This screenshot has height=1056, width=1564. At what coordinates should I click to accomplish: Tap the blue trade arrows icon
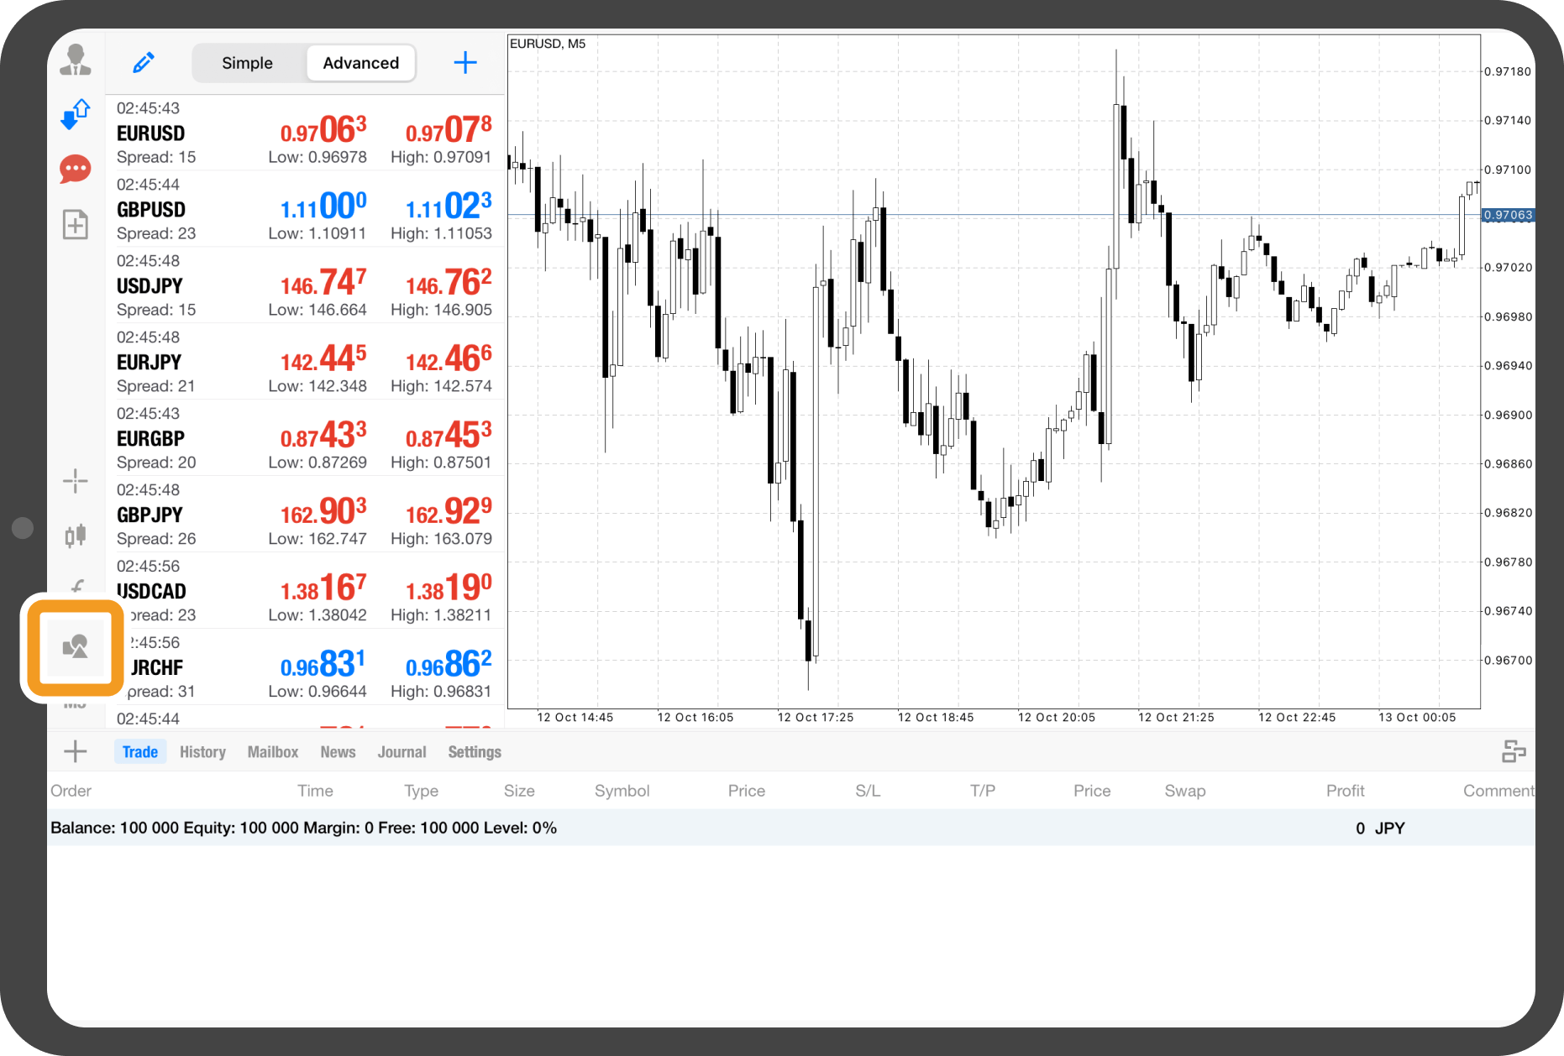click(76, 114)
